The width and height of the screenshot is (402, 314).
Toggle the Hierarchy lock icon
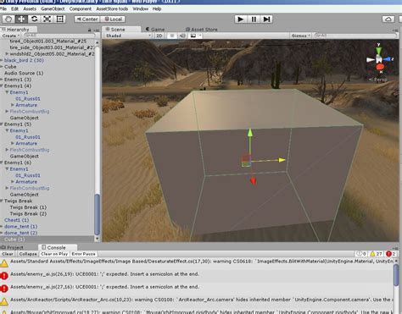(x=90, y=30)
